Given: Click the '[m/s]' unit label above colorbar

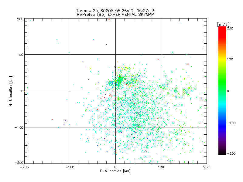Looking at the screenshot, I should pyautogui.click(x=223, y=24).
